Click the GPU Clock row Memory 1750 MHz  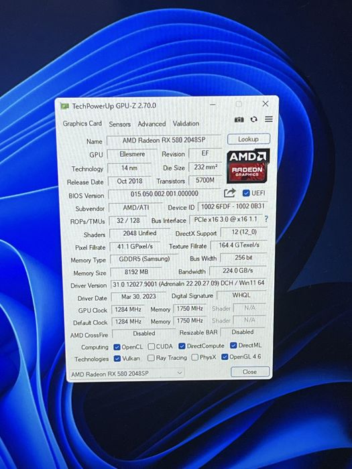190,309
